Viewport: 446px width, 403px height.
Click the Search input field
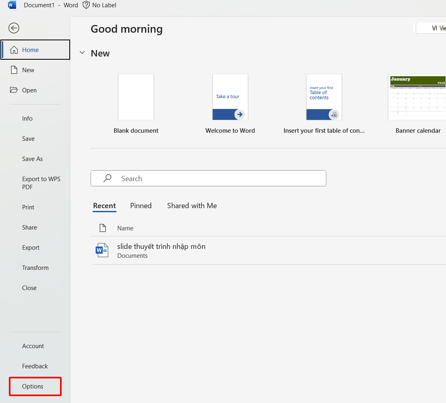(218, 178)
